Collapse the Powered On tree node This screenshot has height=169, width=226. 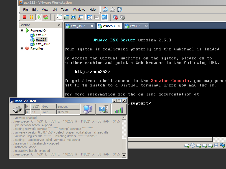tap(22, 30)
